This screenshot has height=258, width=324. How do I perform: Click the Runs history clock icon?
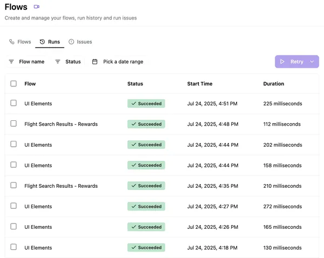tap(42, 42)
